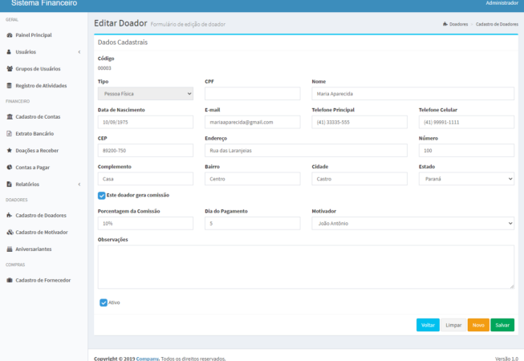Click the Painel Principal dashboard icon
Screen dimensions: 524x361
[x=9, y=35]
